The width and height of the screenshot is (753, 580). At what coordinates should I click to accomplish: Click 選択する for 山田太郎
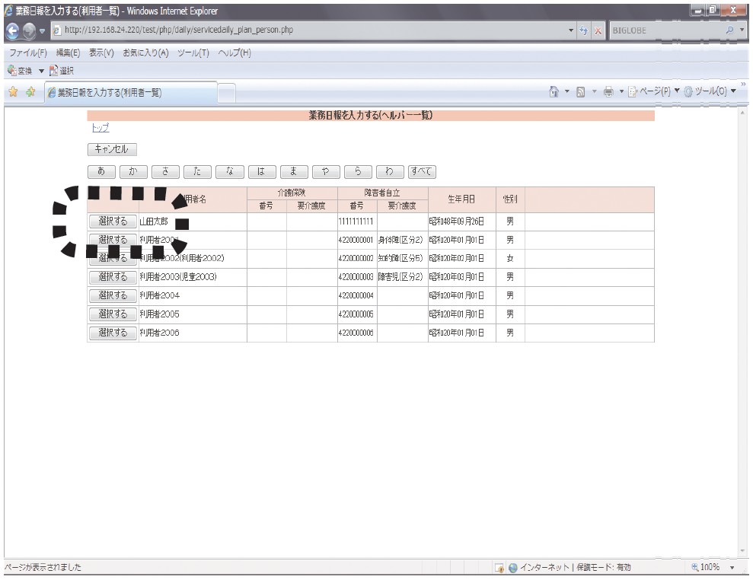(x=113, y=221)
